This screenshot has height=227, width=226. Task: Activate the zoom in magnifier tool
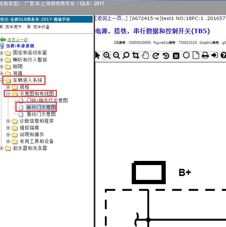[107, 55]
